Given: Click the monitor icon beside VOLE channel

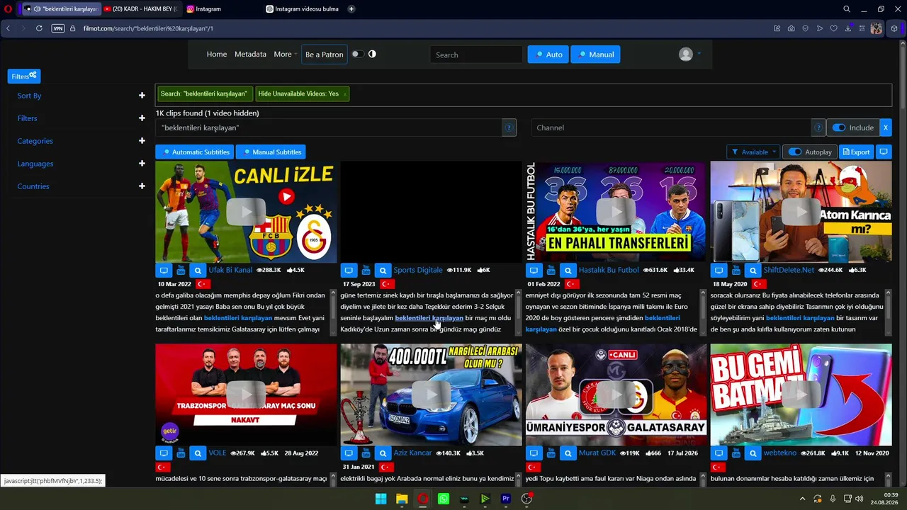Looking at the screenshot, I should click(164, 453).
